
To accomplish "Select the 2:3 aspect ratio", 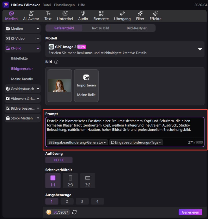I will [70, 180].
